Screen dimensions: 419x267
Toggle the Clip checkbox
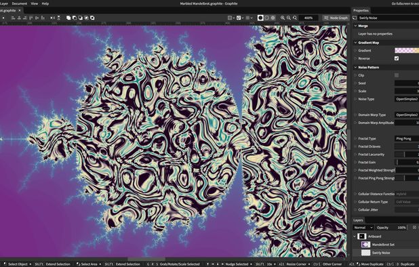[397, 75]
